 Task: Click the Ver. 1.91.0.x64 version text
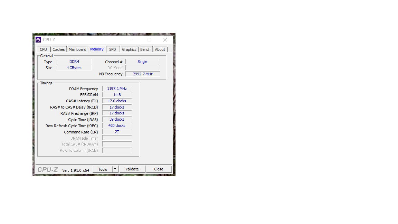[x=76, y=170]
